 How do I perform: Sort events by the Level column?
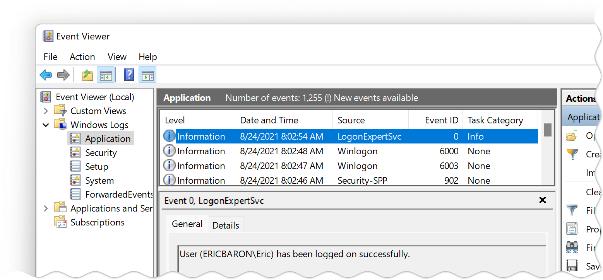(197, 120)
